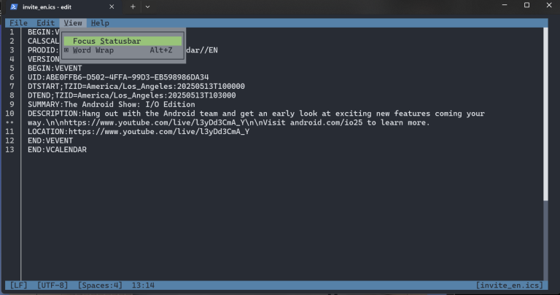Click the SUMMARY:The Android Show line
This screenshot has width=560, height=295.
(x=112, y=104)
